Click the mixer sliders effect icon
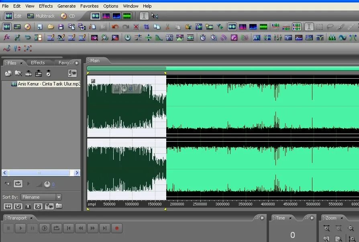The height and width of the screenshot is (242, 359). 278,37
